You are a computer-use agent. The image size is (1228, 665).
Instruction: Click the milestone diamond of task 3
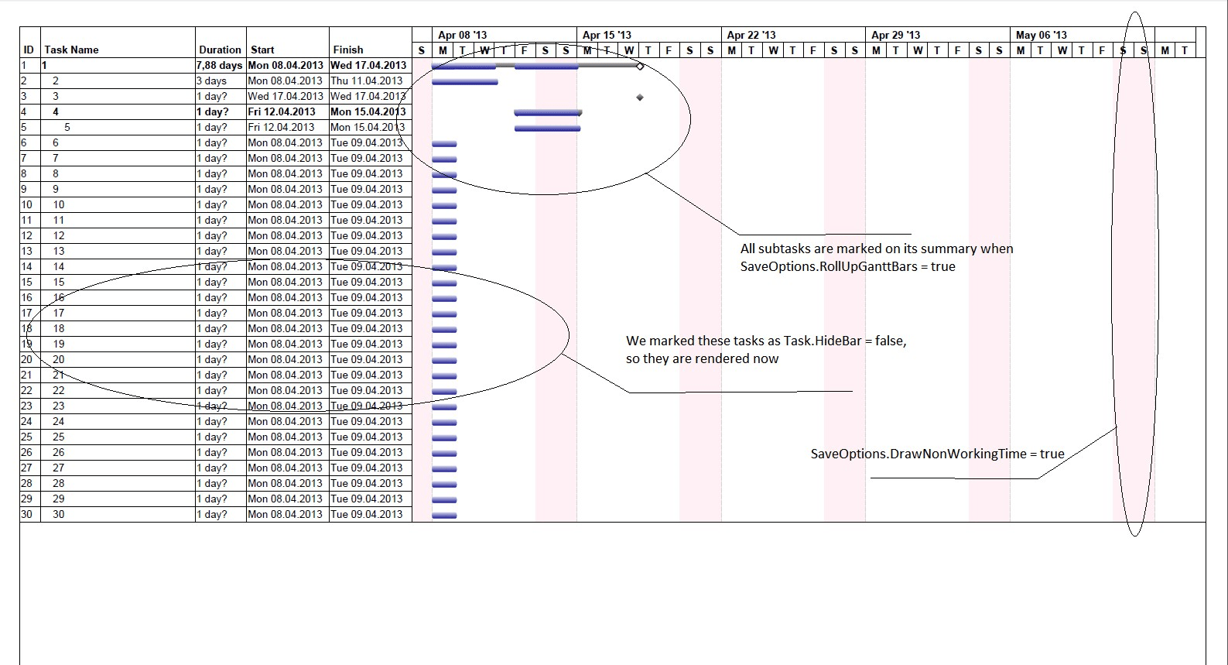pyautogui.click(x=640, y=98)
